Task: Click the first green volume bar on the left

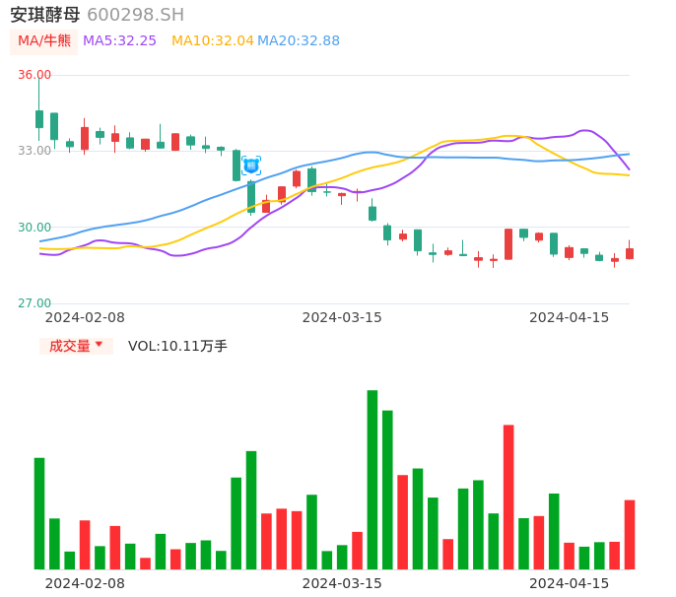Action: [x=39, y=512]
